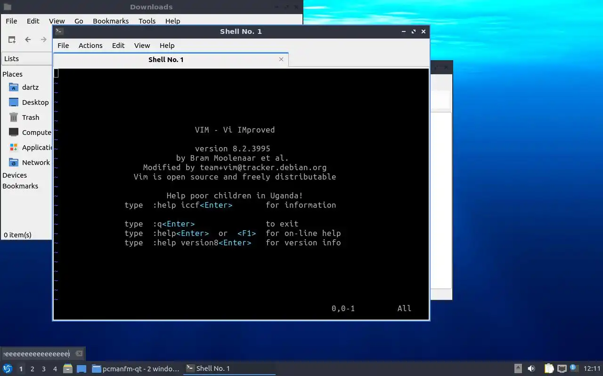Screen dimensions: 603x376
Task: Activate Shell No. 1 taskbar button
Action: click(x=229, y=368)
